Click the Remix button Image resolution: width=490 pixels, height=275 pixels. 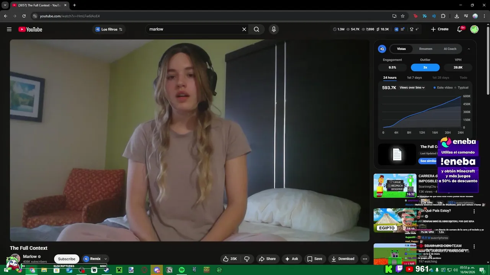pos(92,259)
